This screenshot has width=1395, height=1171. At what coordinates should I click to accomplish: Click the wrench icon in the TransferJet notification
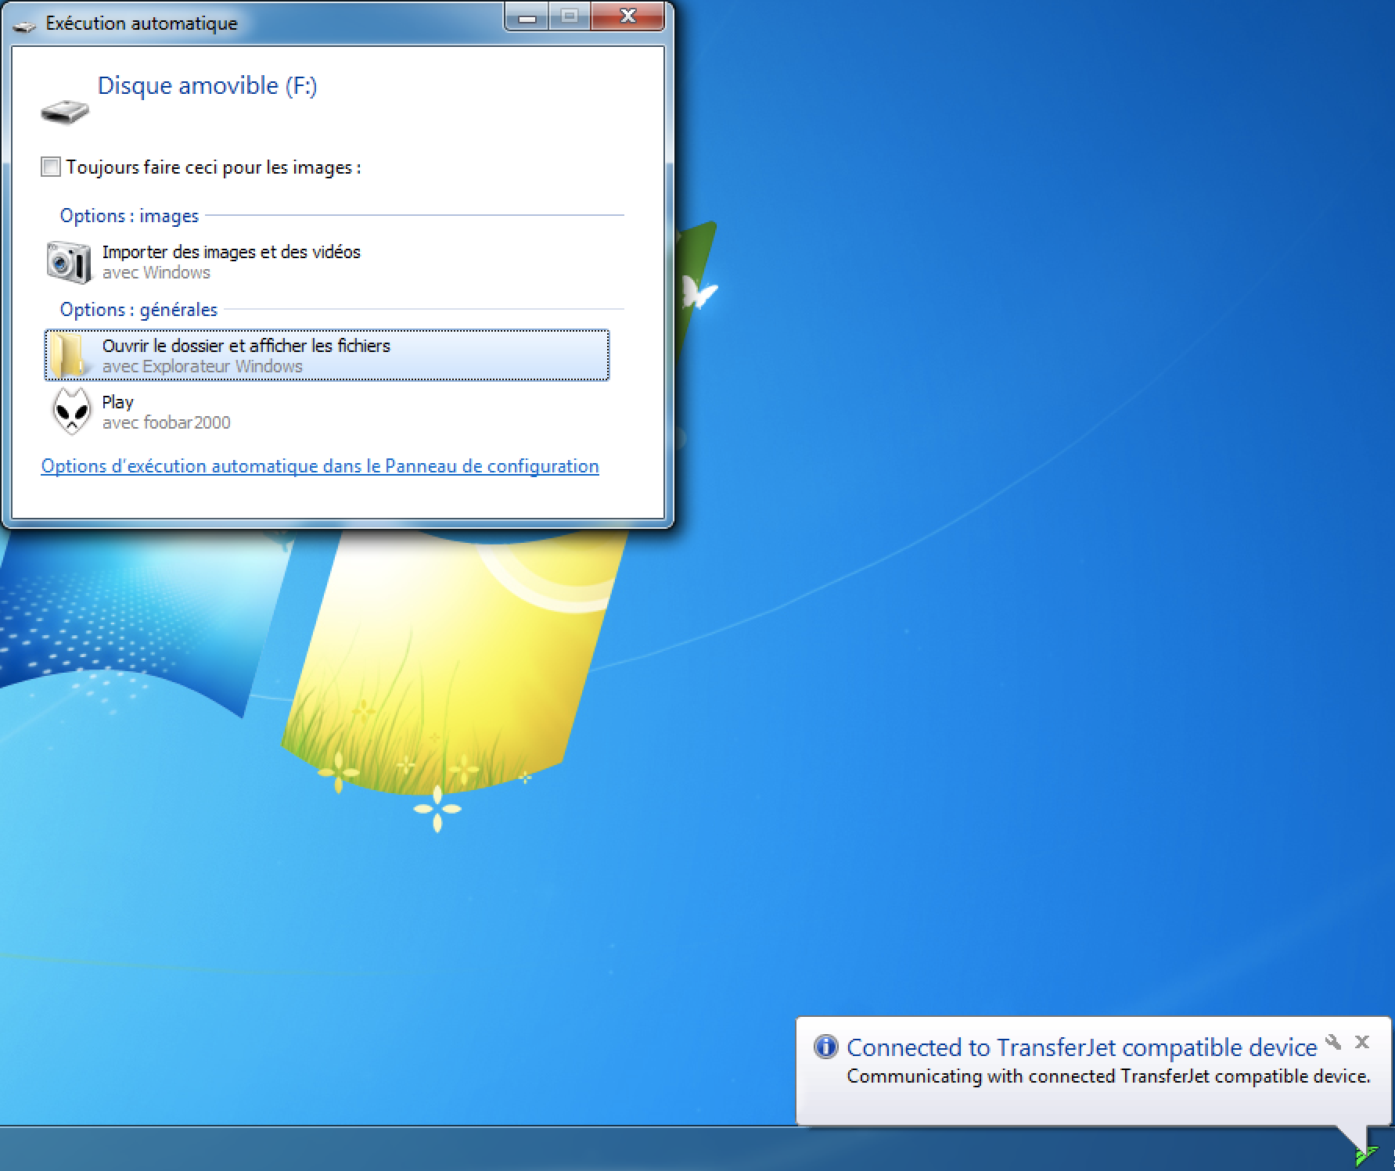pos(1333,1042)
